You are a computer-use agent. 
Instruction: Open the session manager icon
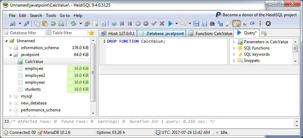13,24
